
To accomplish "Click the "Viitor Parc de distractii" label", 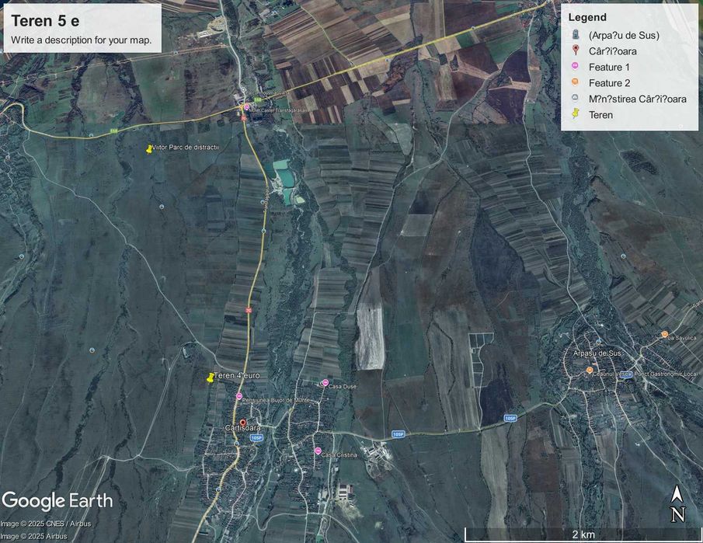I will pos(185,147).
